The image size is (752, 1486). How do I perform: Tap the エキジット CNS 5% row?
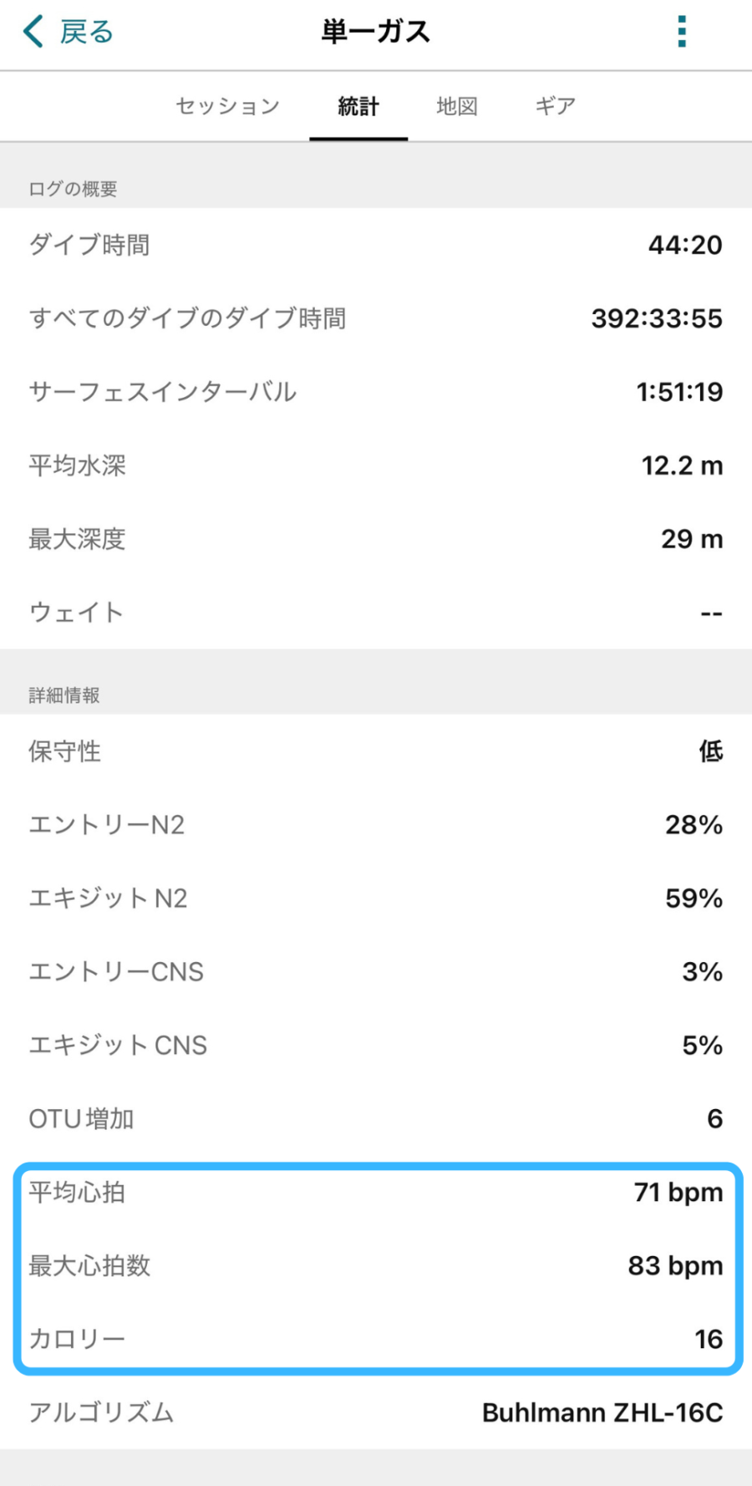[x=376, y=1046]
